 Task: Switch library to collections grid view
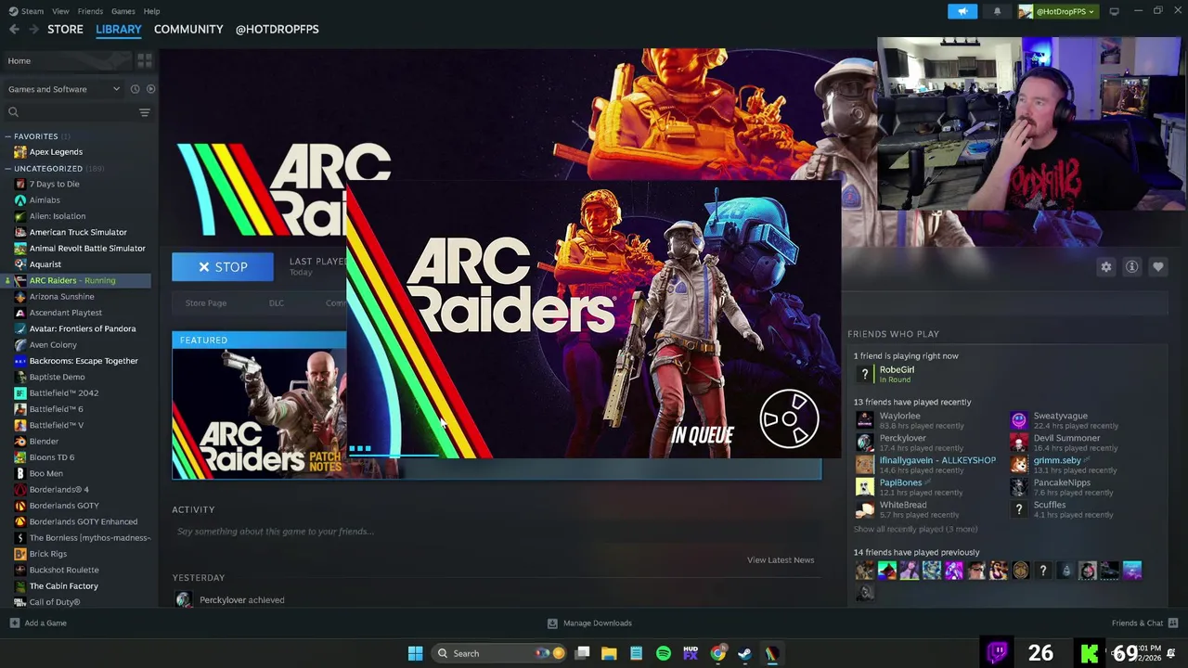point(144,60)
